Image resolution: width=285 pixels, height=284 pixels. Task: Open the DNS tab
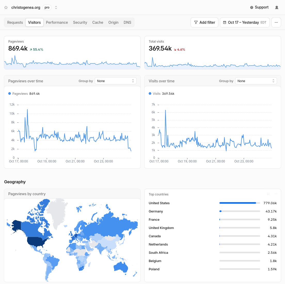click(x=128, y=22)
